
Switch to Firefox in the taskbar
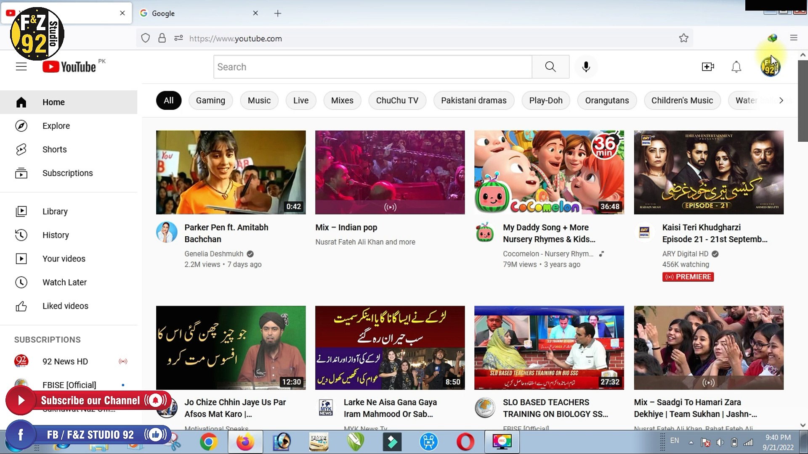click(245, 442)
